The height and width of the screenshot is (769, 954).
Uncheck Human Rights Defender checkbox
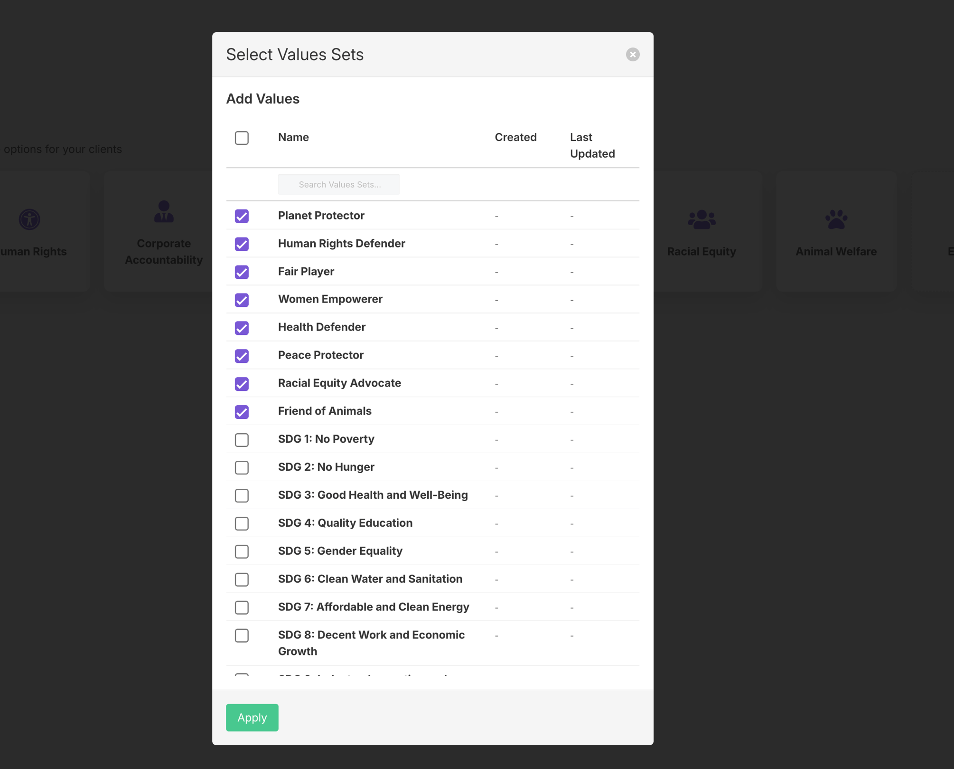tap(242, 244)
